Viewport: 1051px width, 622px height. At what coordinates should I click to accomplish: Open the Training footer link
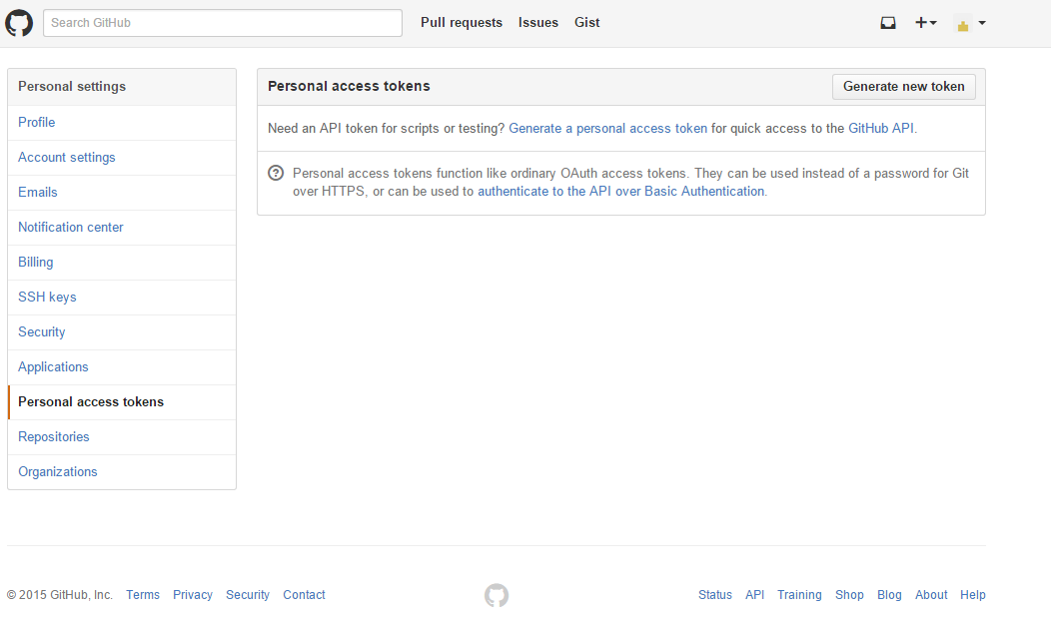(x=799, y=595)
